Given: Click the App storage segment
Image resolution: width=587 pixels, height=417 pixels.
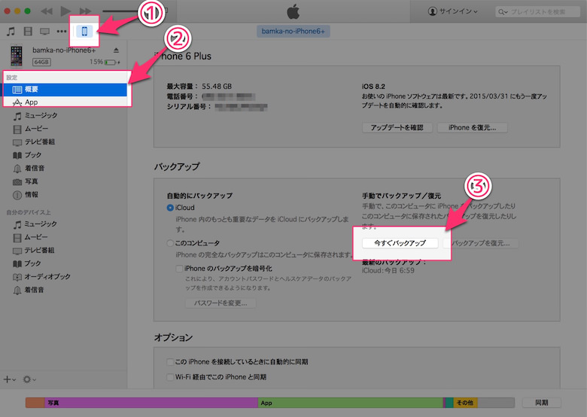Looking at the screenshot, I should pos(351,403).
